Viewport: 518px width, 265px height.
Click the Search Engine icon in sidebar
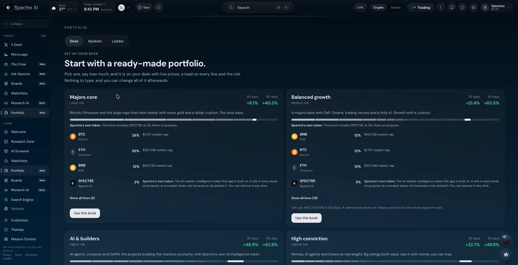(6, 200)
